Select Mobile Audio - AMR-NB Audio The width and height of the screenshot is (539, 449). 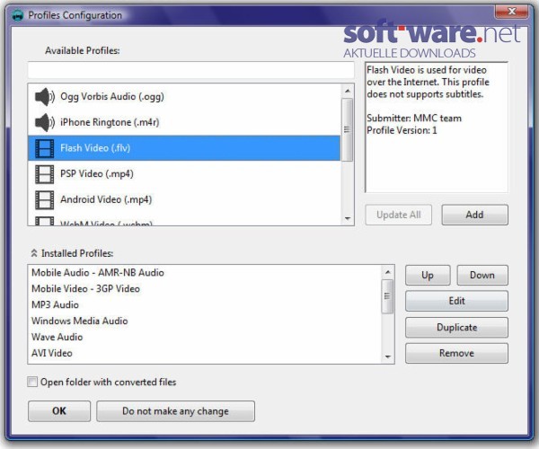pyautogui.click(x=205, y=273)
